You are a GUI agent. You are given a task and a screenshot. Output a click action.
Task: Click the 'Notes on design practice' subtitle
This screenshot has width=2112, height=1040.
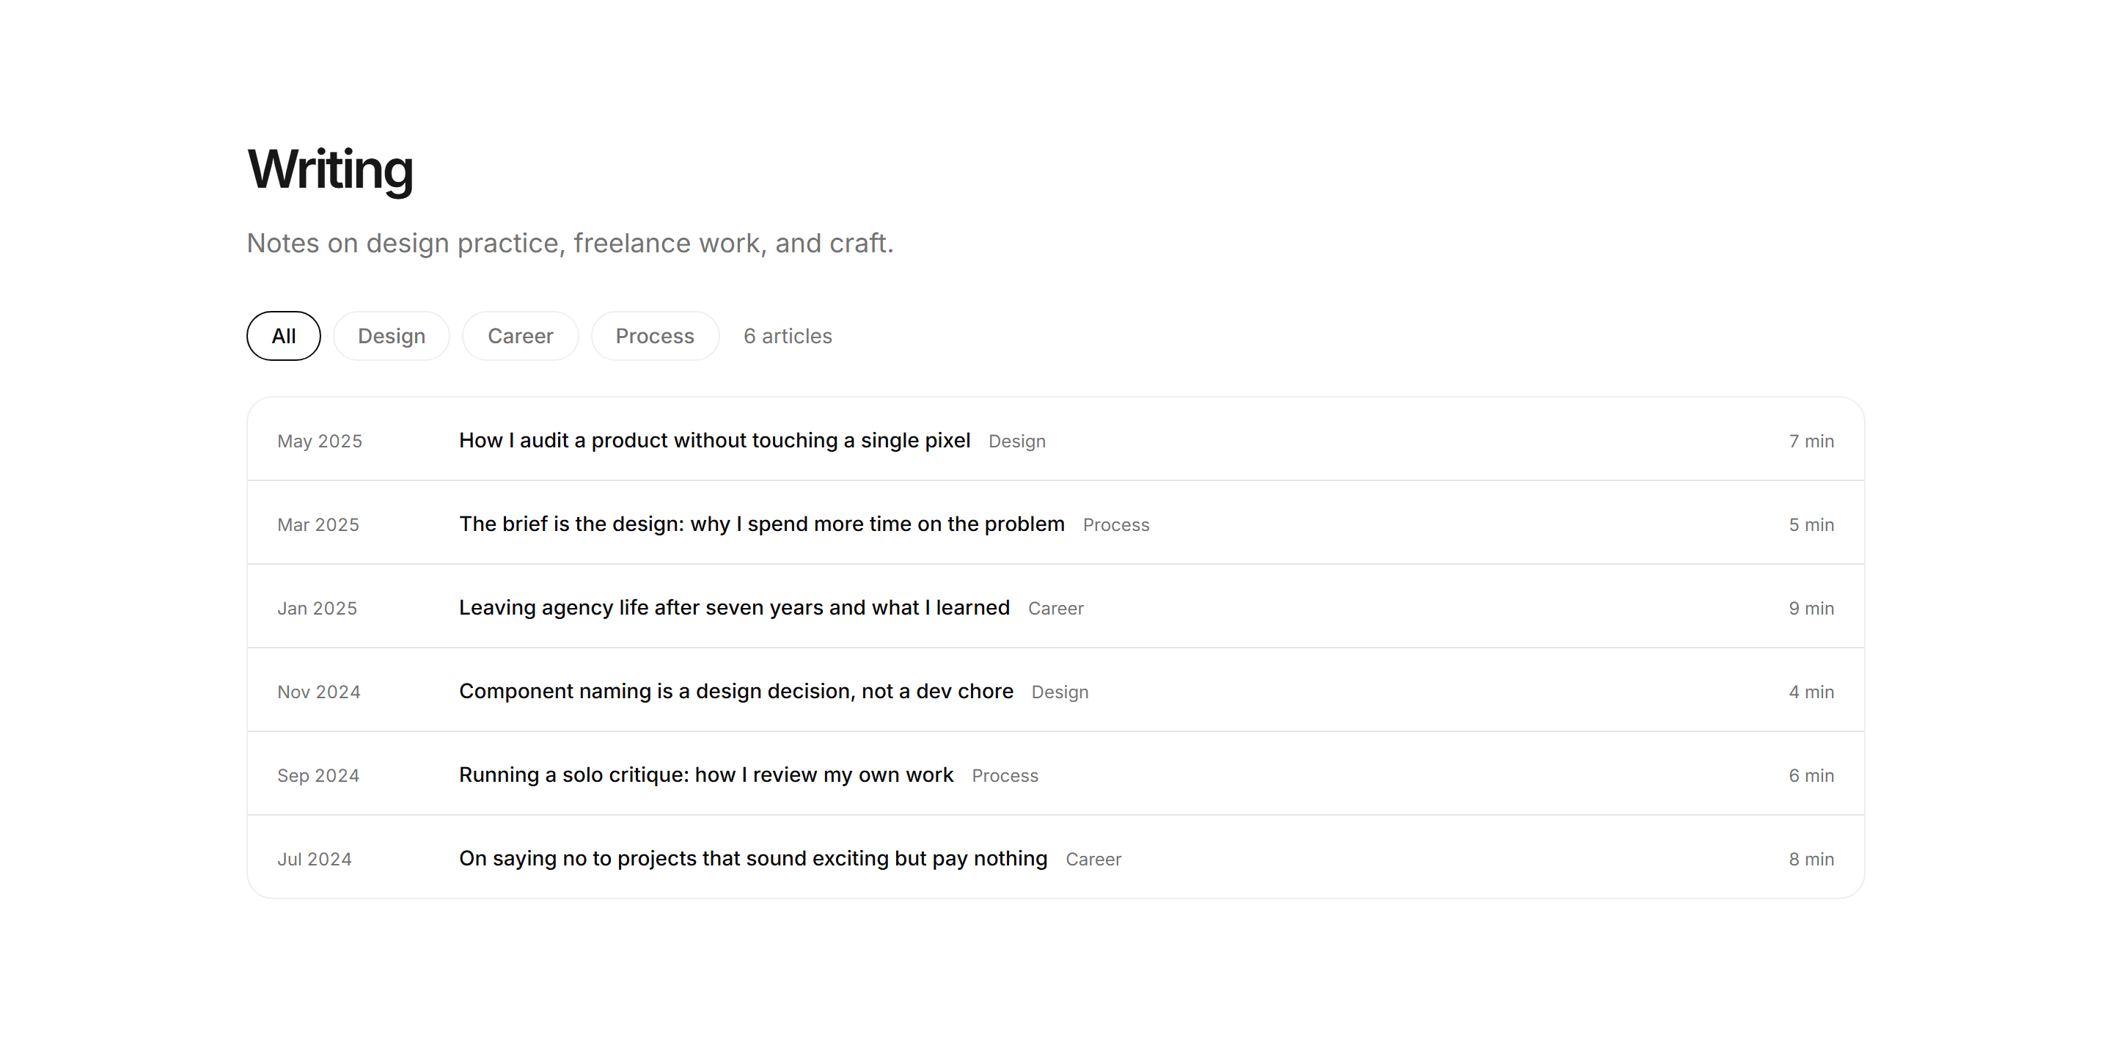point(570,243)
